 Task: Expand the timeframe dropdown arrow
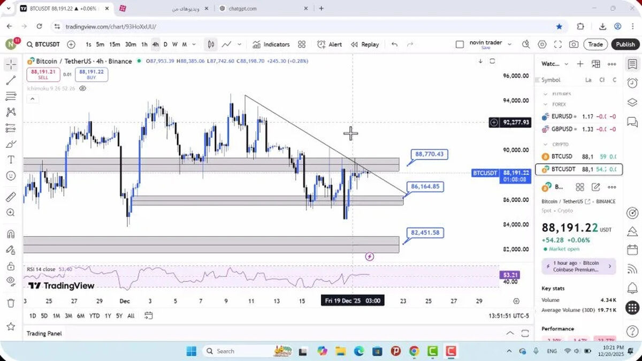pos(194,44)
